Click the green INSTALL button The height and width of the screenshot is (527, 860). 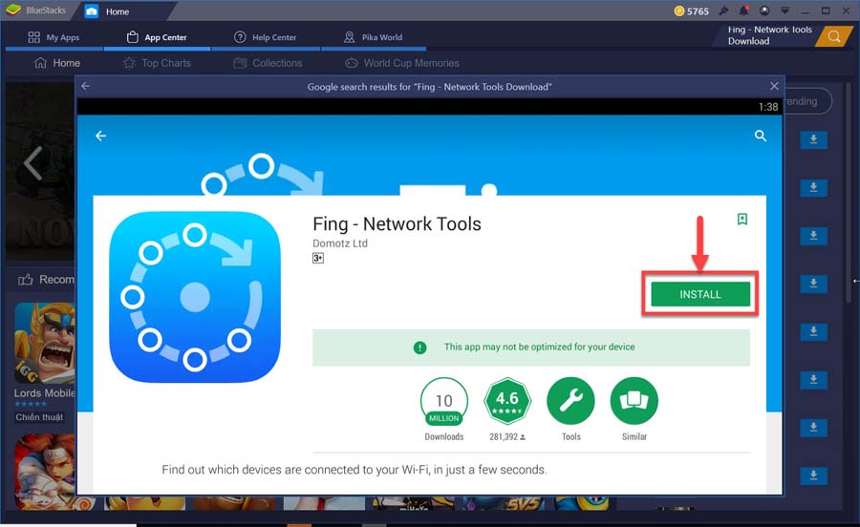pyautogui.click(x=700, y=294)
